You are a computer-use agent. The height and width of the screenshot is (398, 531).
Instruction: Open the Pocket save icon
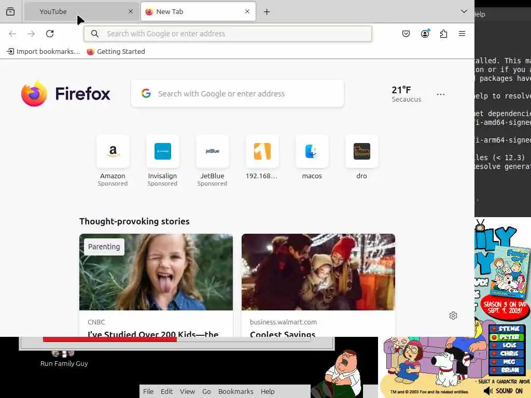pyautogui.click(x=406, y=34)
